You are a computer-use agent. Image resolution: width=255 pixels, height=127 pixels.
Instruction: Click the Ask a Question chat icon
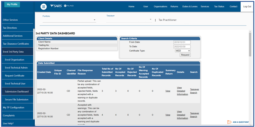[x=229, y=122]
